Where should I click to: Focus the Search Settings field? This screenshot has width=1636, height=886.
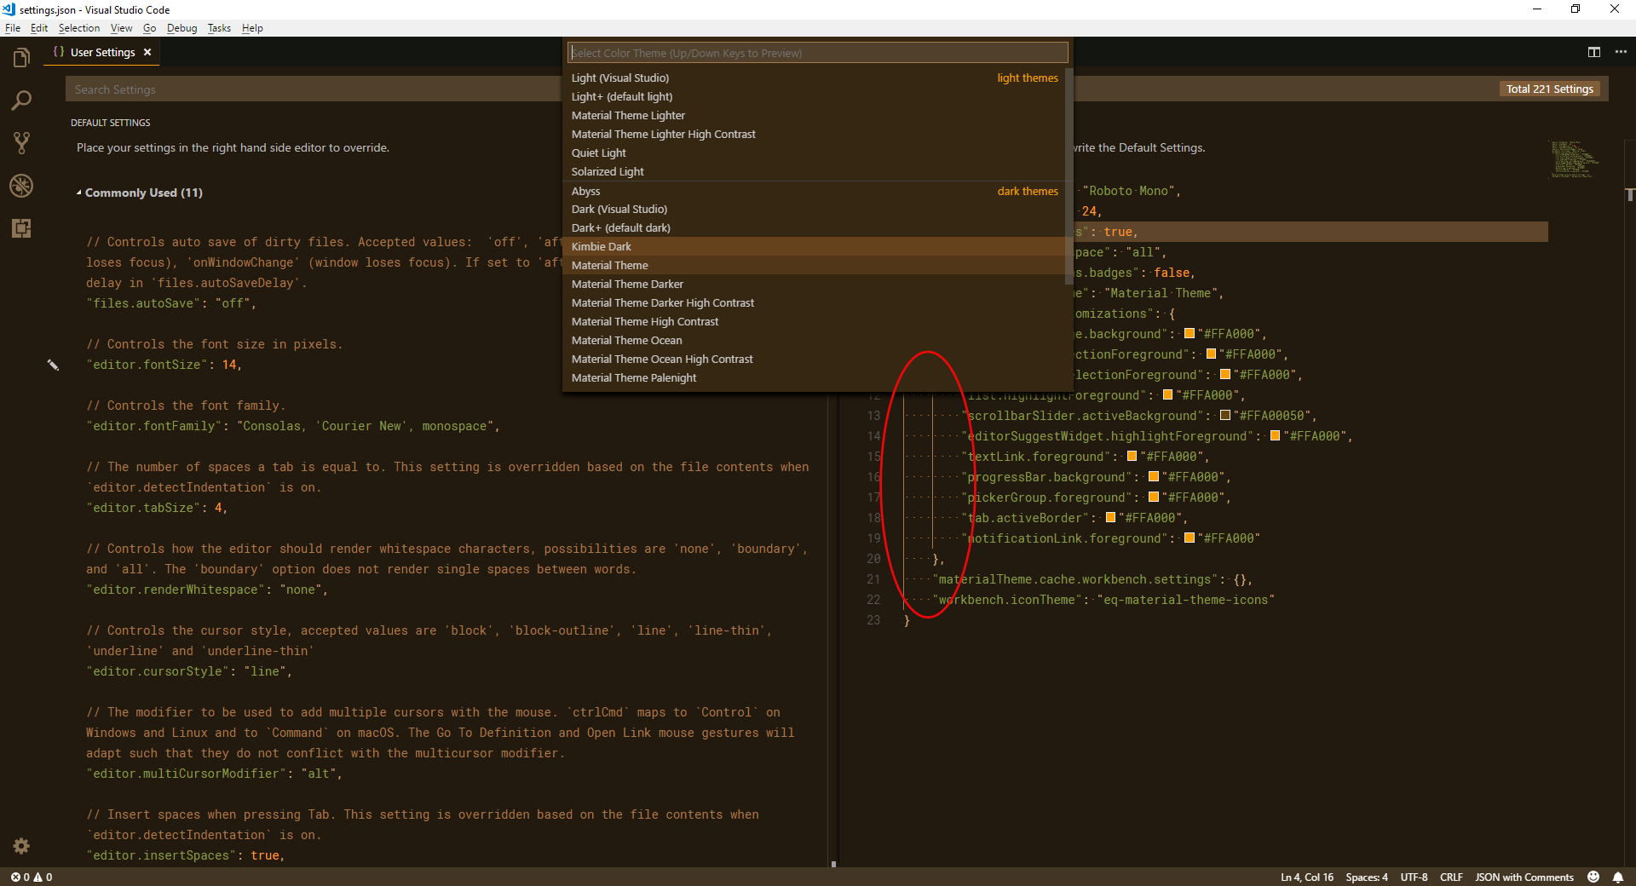(315, 89)
